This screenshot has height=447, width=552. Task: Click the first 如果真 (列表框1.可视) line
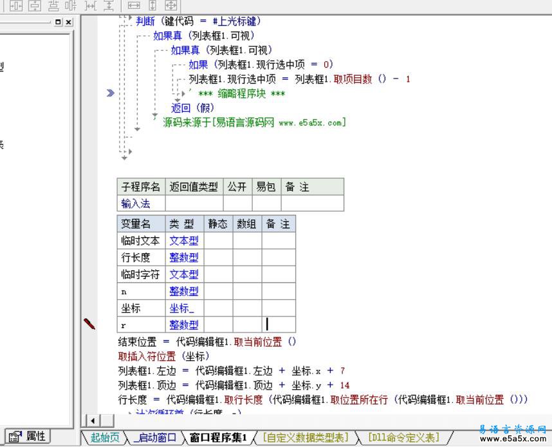[x=204, y=36]
